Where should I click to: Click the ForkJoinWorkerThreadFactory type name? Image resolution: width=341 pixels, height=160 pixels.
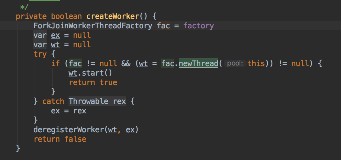93,26
